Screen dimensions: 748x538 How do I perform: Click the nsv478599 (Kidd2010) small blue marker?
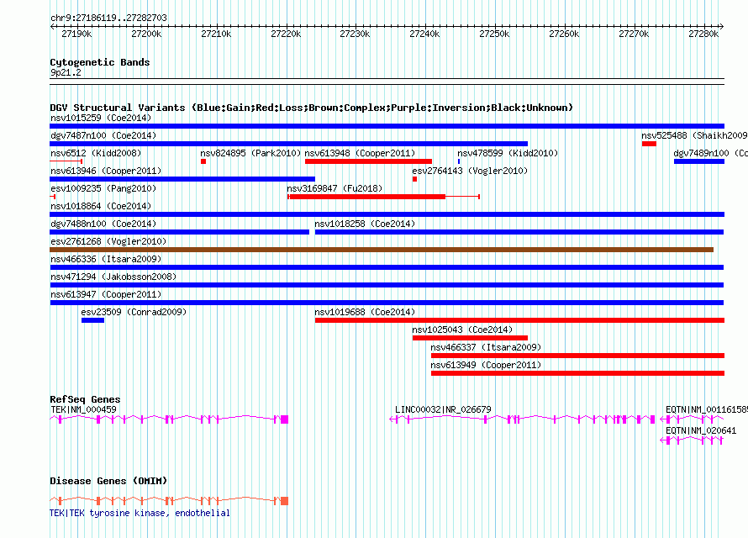coord(459,161)
